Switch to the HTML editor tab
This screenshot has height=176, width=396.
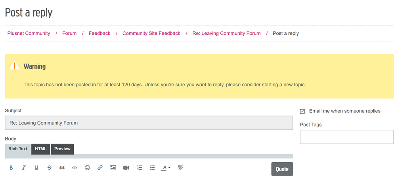pos(41,149)
